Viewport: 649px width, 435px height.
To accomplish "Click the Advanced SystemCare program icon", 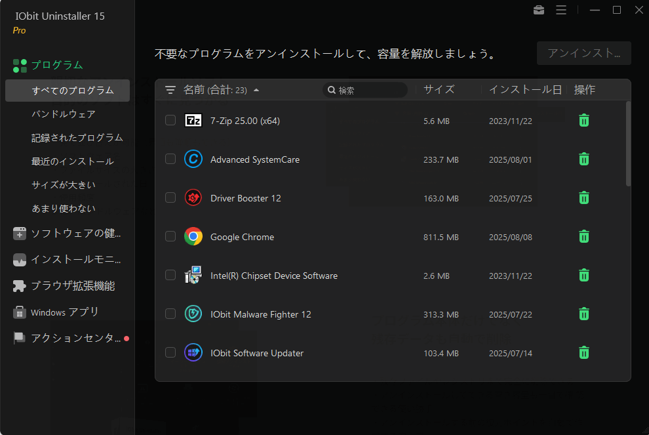I will (x=193, y=159).
